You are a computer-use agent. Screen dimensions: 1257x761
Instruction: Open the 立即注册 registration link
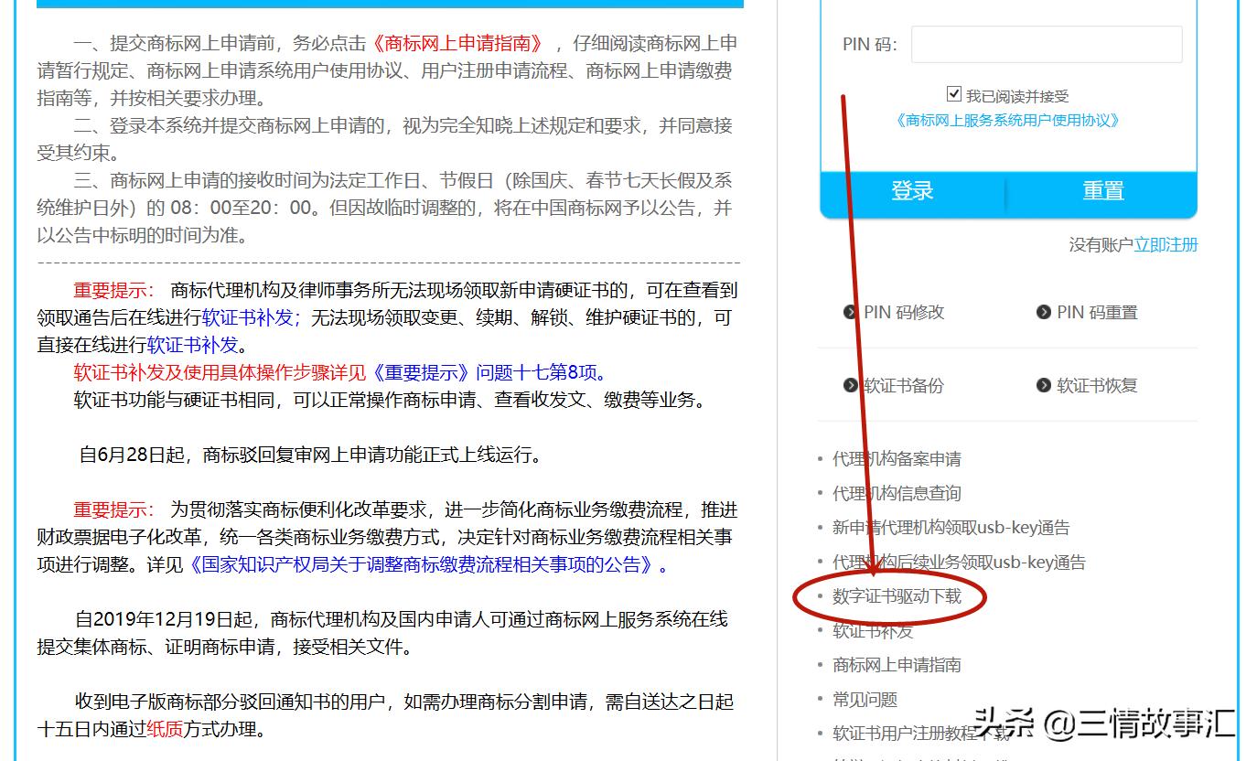coord(1166,245)
